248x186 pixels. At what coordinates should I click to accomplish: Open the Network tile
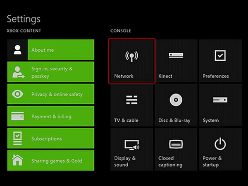(x=132, y=61)
